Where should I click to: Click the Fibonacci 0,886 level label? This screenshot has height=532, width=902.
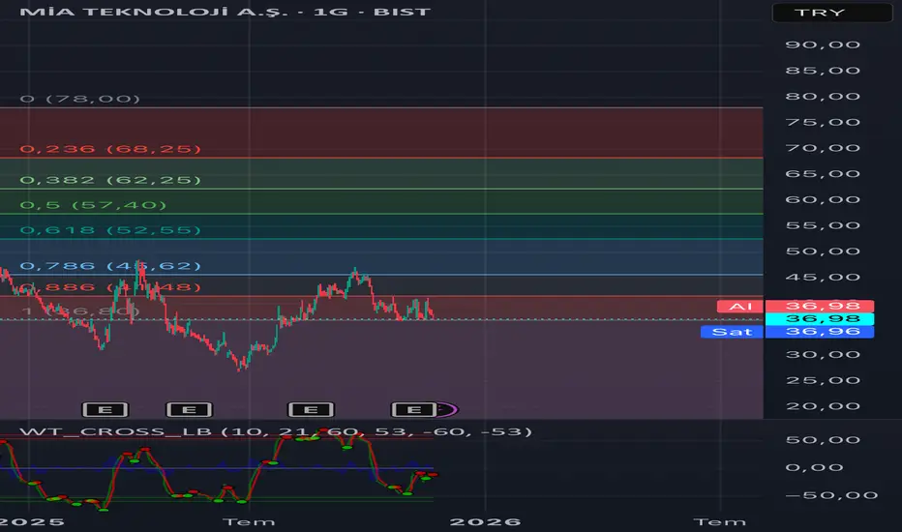click(110, 287)
